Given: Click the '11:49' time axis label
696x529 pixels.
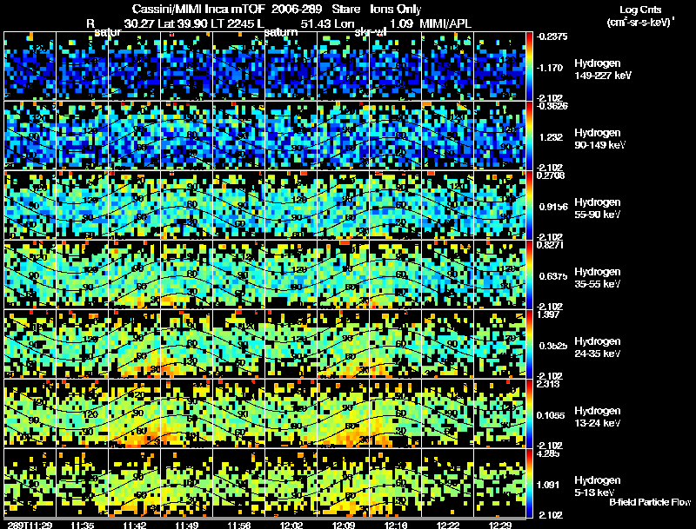Looking at the screenshot, I should pos(187,525).
